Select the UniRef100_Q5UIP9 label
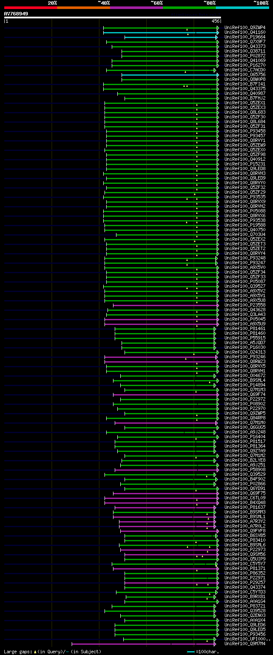Image resolution: width=273 pixels, height=655 pixels. click(x=244, y=559)
